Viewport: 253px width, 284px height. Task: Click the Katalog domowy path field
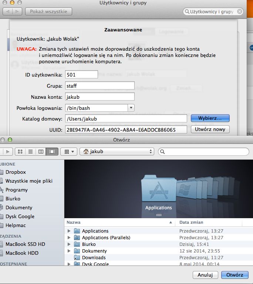pos(126,119)
